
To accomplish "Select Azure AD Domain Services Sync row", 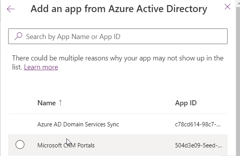I will coord(118,124).
